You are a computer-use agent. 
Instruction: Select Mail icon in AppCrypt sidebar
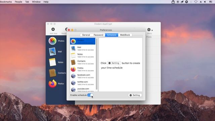click(52, 51)
